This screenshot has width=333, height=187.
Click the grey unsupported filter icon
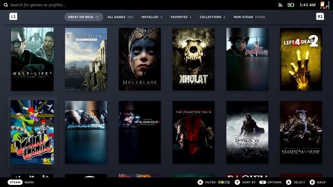[x=228, y=182]
